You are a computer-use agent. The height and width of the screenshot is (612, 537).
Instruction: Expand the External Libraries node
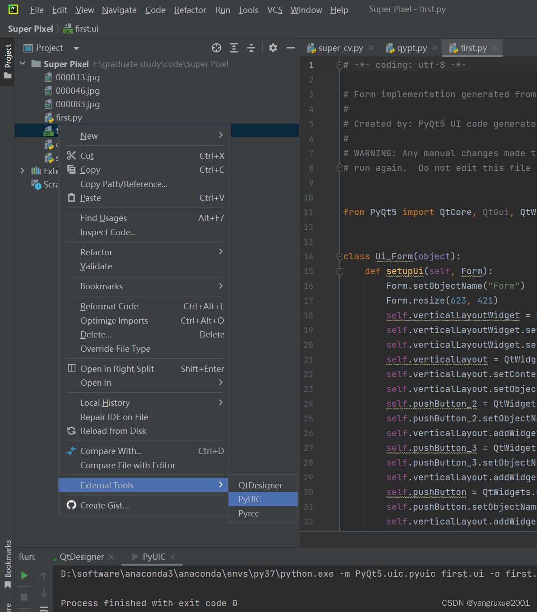23,171
